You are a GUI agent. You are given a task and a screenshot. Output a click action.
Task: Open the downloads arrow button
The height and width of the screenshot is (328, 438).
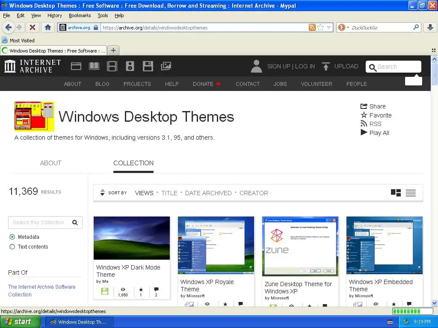[430, 27]
